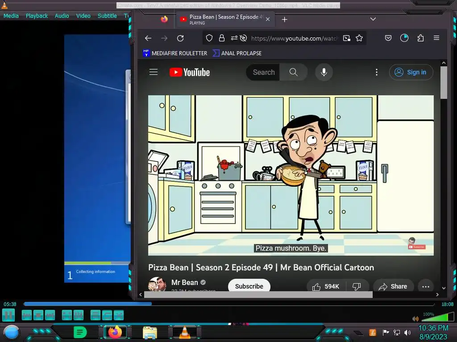This screenshot has height=342, width=457.
Task: Toggle VLC elapsed time 05:38 label
Action: click(10, 304)
